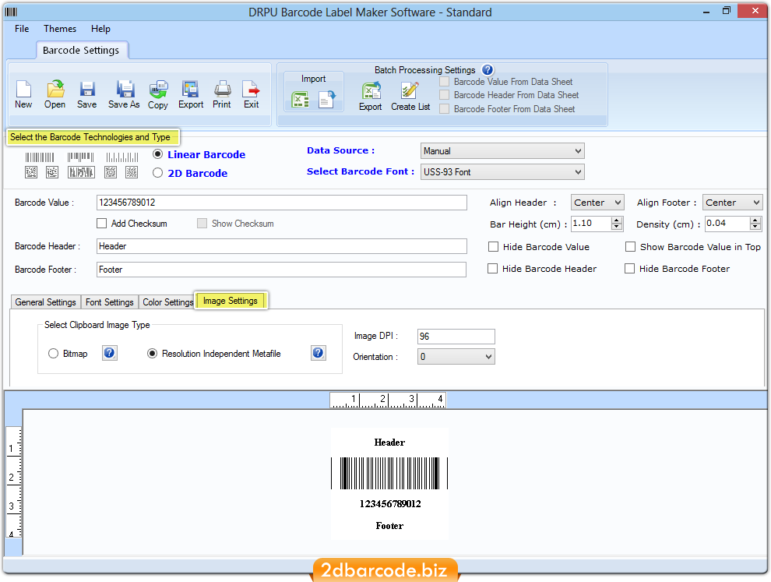Select the Barcode Settings ribbon tab
This screenshot has width=771, height=582.
(81, 50)
